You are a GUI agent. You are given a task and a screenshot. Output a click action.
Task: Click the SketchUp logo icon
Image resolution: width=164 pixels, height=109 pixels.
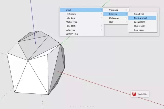[134, 94]
